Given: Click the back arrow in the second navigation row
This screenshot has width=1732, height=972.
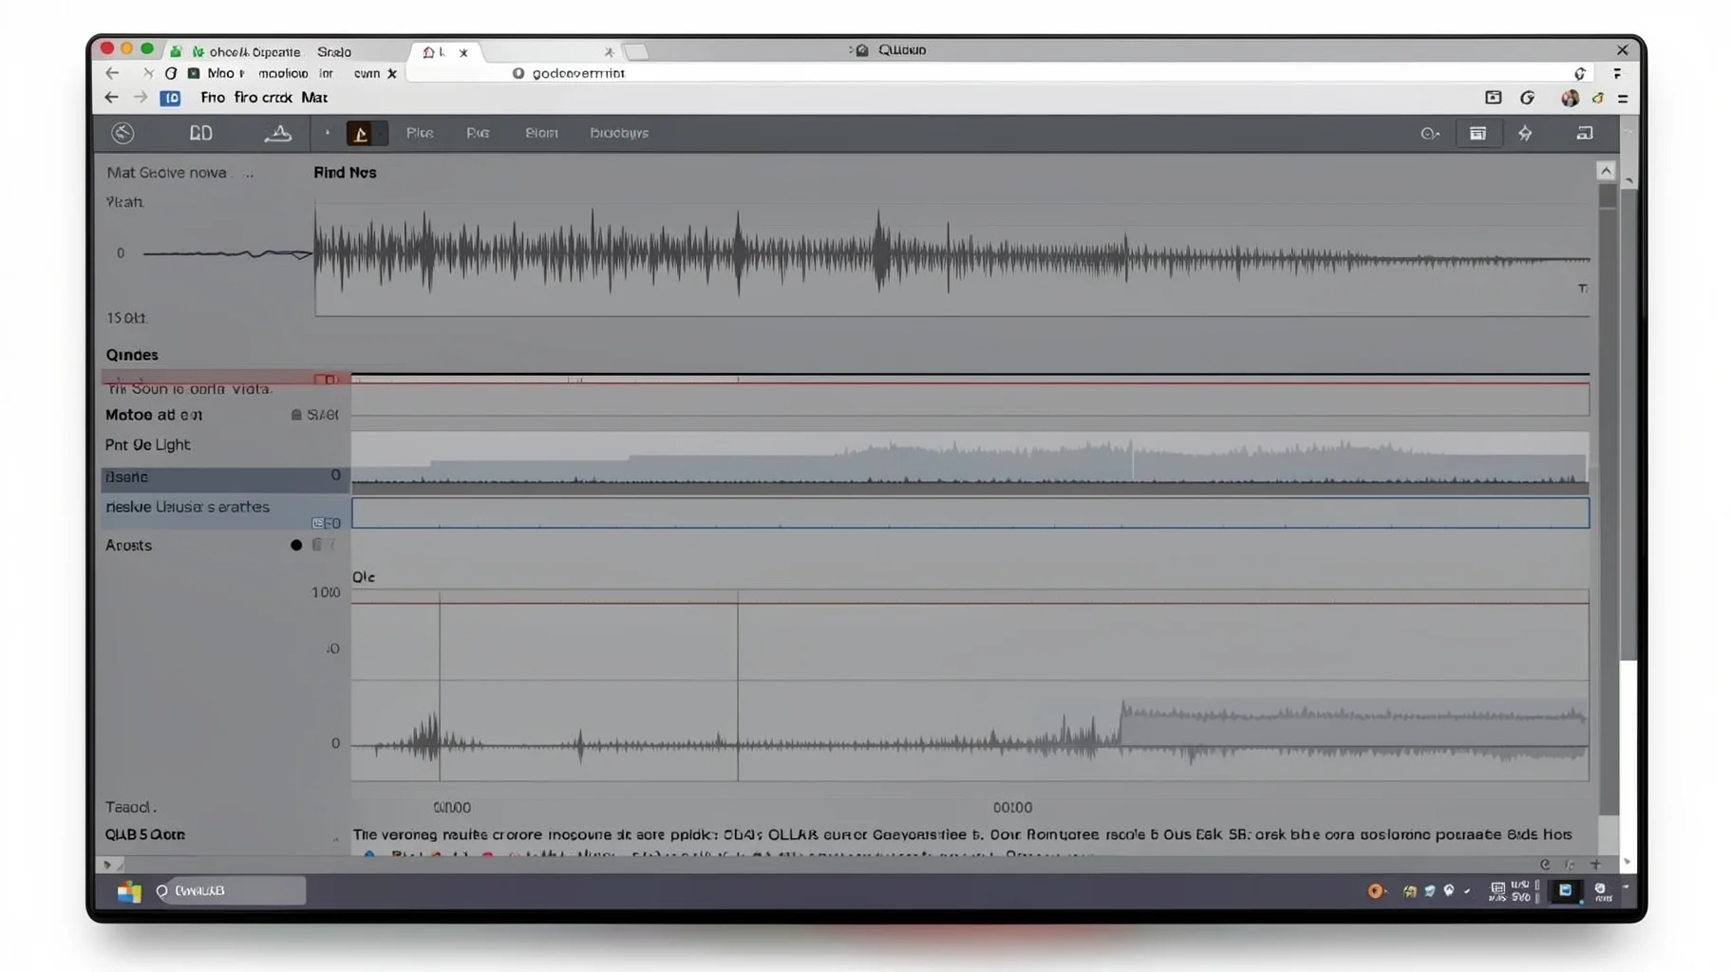Looking at the screenshot, I should click(111, 98).
